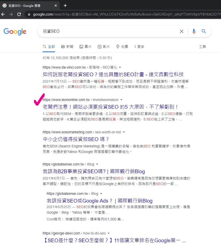The width and height of the screenshot is (221, 245).
Task: Expand the dropdown arrow beside leononline.com.tw
Action: [121, 100]
